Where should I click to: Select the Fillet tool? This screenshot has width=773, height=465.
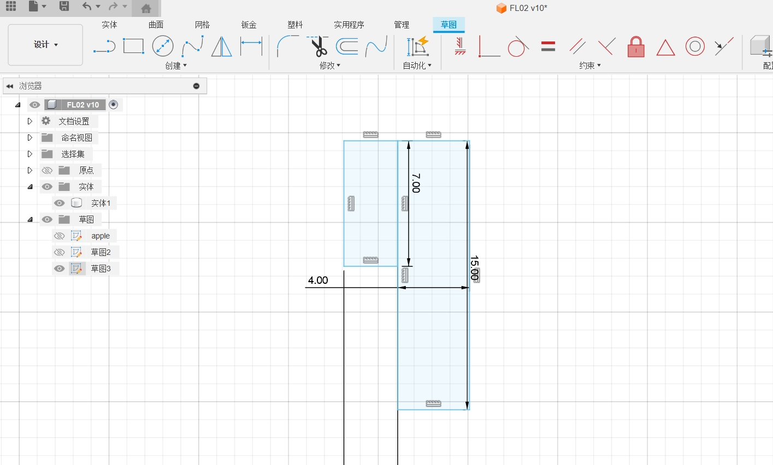coord(288,47)
